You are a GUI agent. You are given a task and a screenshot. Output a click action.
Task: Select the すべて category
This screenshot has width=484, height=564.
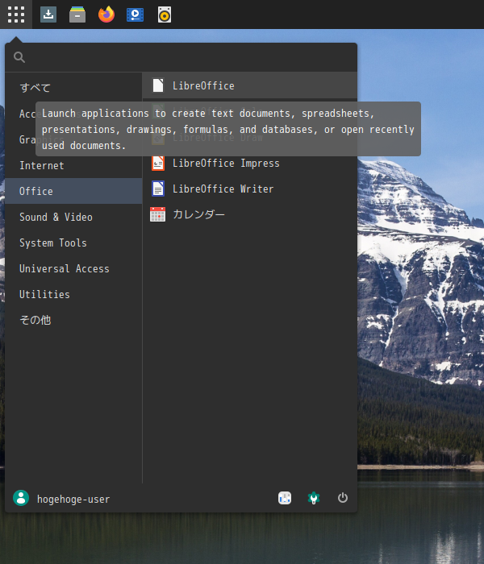tap(74, 87)
